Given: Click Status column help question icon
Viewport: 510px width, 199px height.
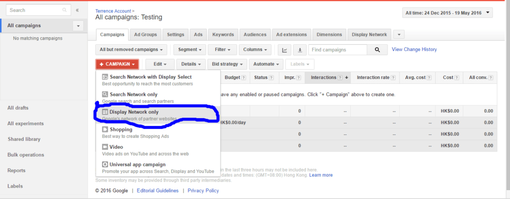Looking at the screenshot, I should [x=270, y=78].
